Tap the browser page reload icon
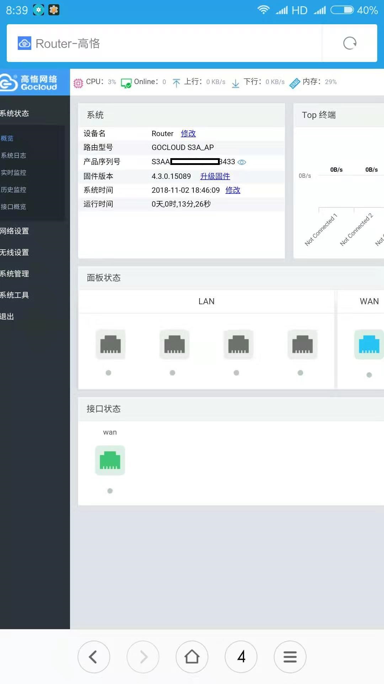This screenshot has width=384, height=684. (x=350, y=43)
